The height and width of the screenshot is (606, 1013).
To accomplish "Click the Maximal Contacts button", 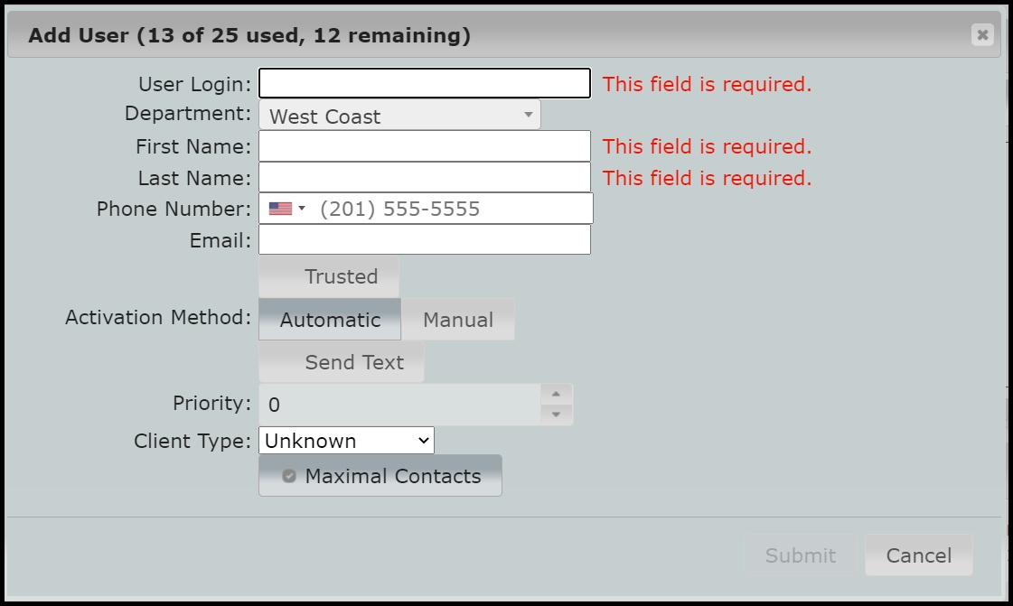I will (380, 475).
